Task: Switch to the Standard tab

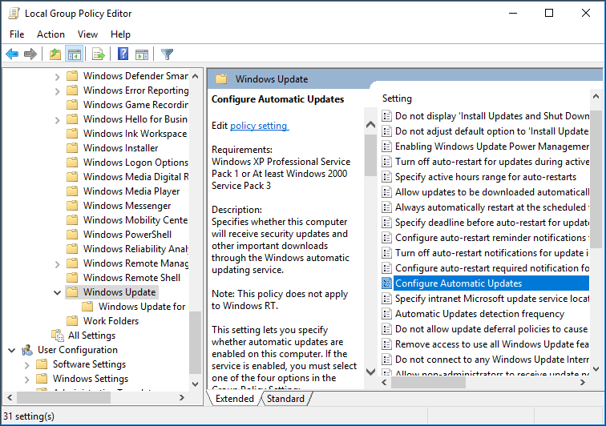Action: (285, 399)
